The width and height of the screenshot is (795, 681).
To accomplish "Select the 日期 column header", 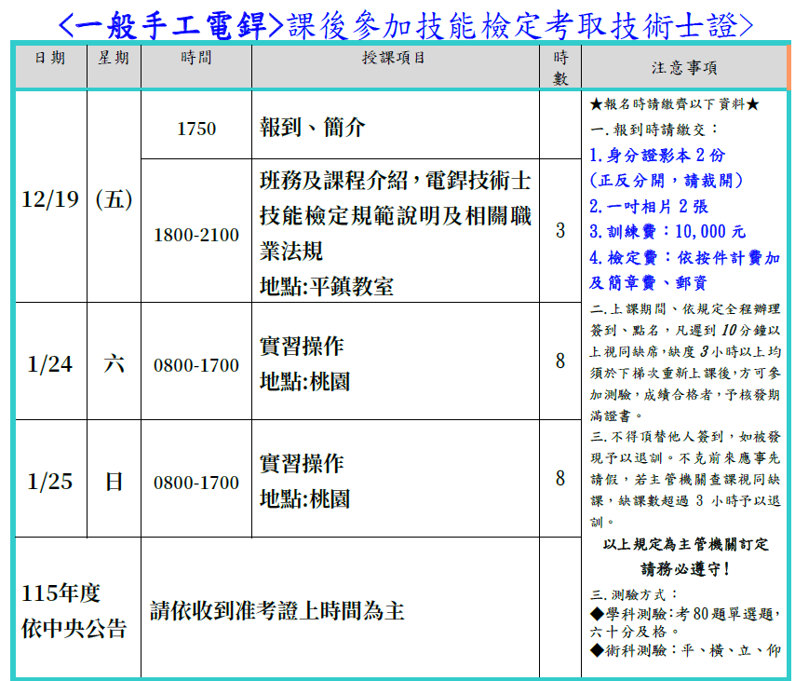I will (50, 58).
